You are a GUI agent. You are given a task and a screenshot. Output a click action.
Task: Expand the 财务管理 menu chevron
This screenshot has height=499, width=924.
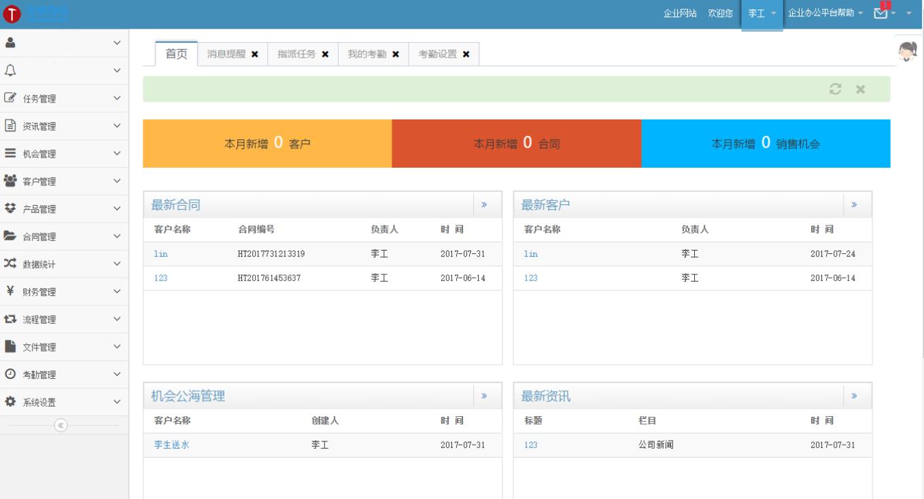[x=117, y=291]
